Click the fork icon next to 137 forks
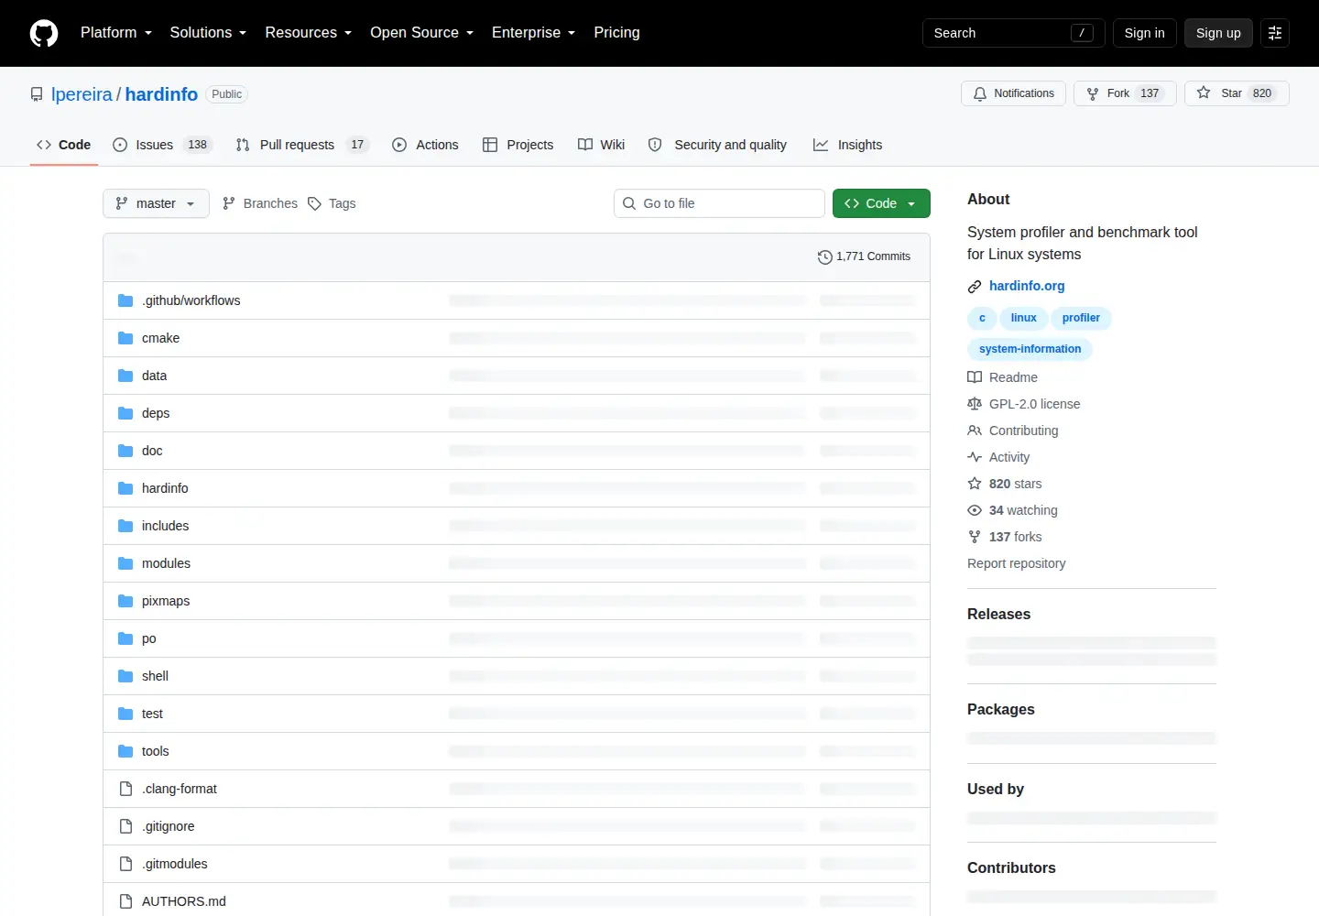The height and width of the screenshot is (916, 1319). tap(975, 537)
